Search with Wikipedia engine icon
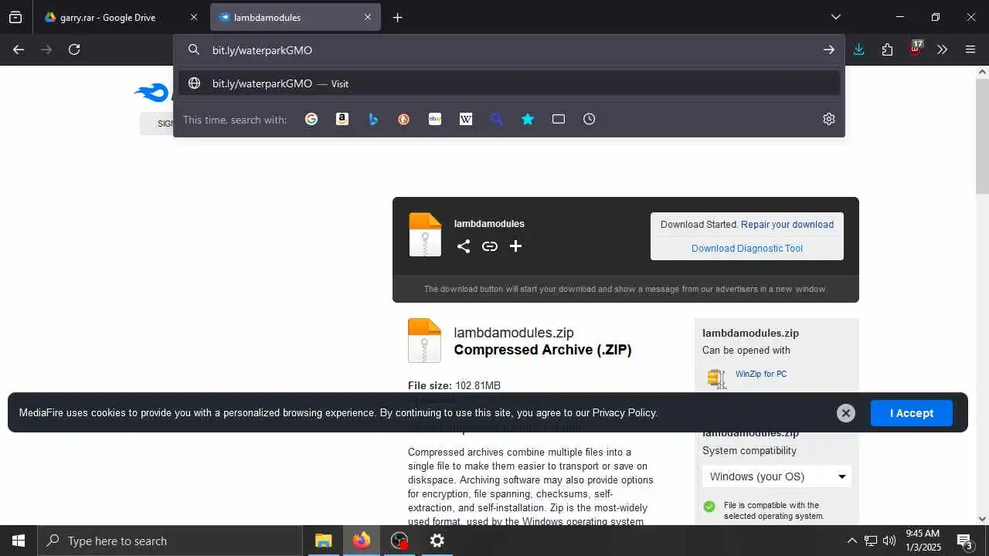Viewport: 989px width, 556px height. 466,119
